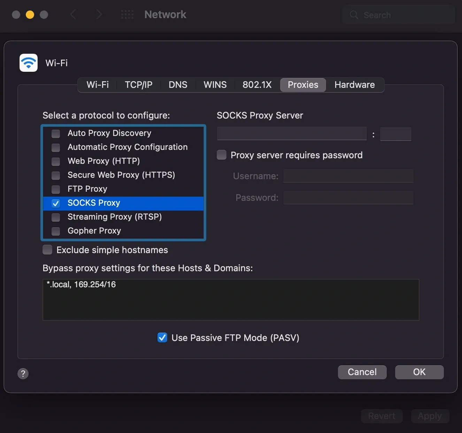Viewport: 462px width, 433px height.
Task: Click the Cancel button
Action: click(x=362, y=372)
